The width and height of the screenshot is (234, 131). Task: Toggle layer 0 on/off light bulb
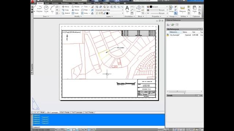(97, 13)
